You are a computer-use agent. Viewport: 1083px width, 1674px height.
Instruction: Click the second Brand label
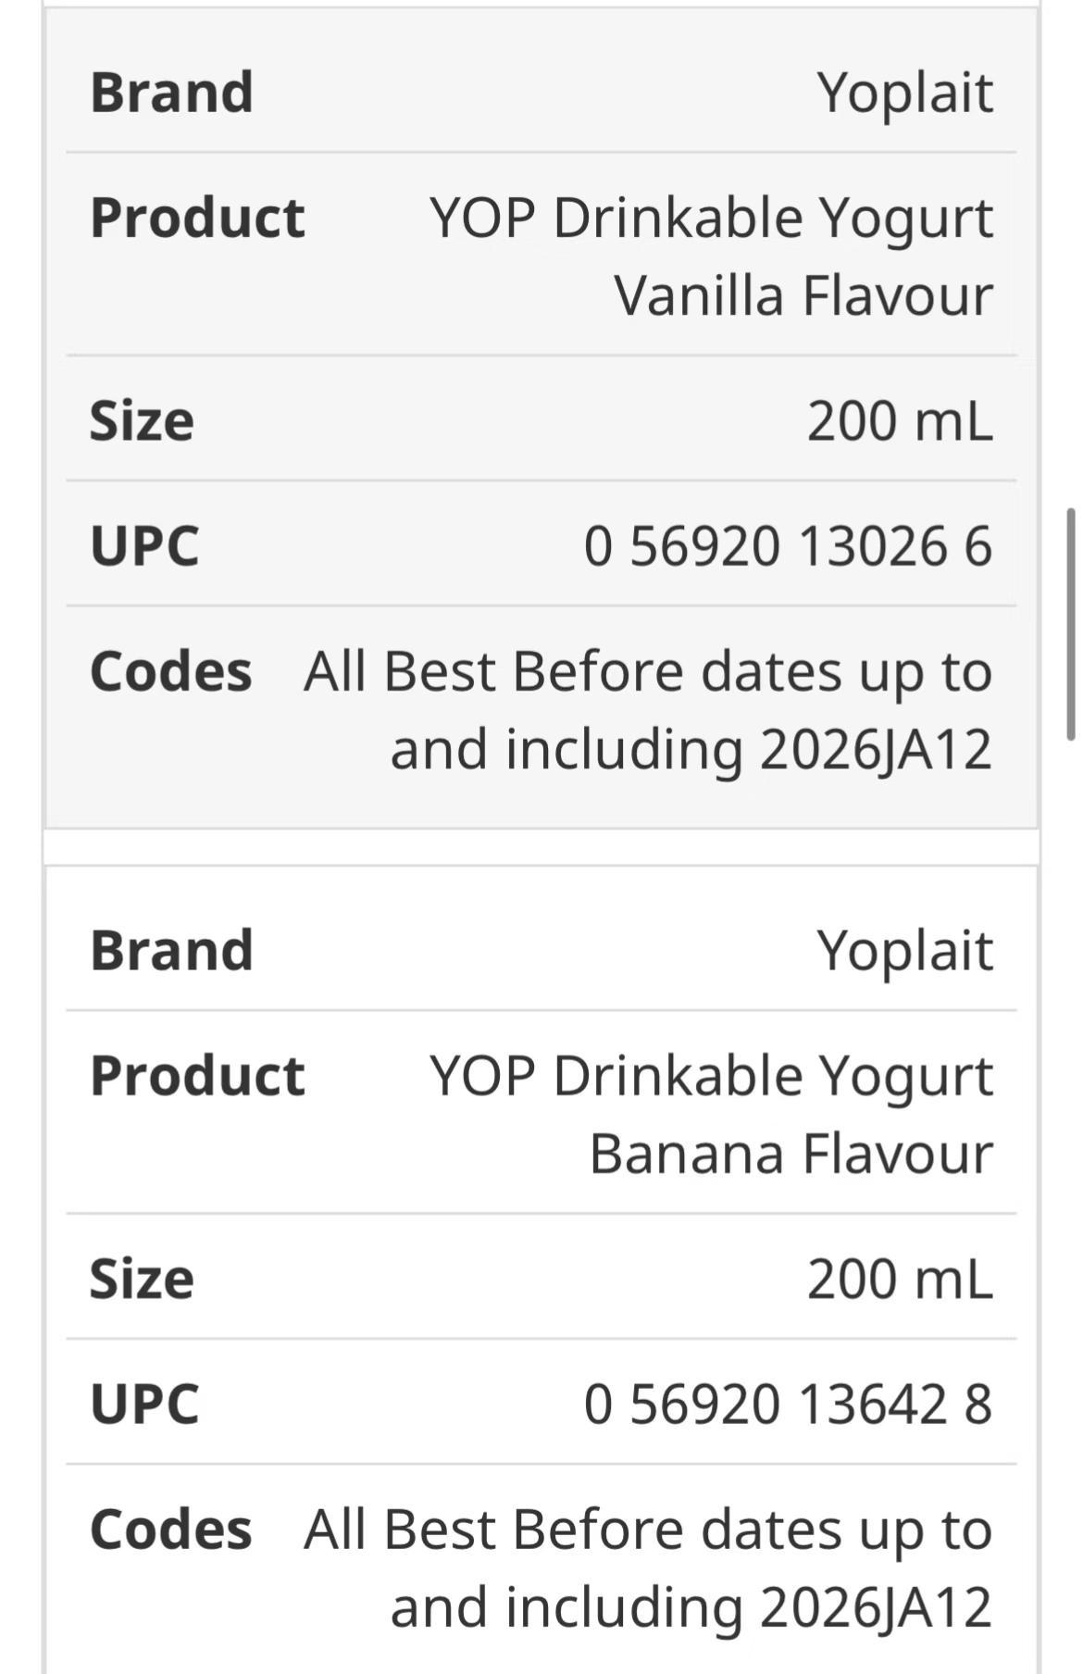point(171,951)
